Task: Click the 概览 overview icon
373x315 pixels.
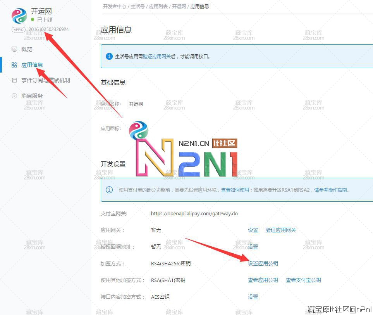Action: click(x=14, y=49)
